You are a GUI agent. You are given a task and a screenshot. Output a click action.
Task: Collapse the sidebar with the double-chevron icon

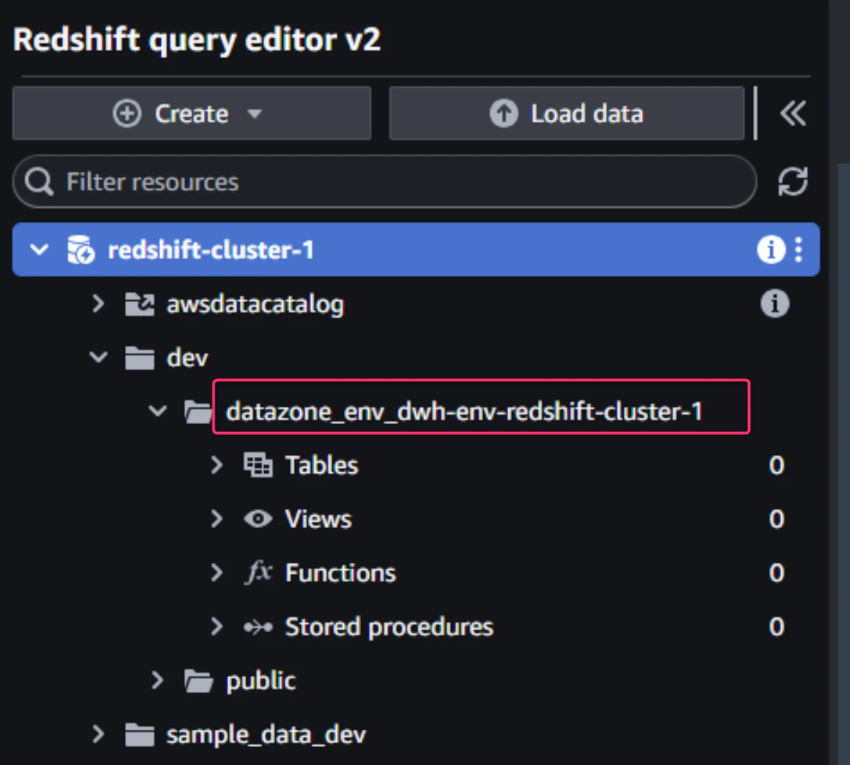point(793,113)
